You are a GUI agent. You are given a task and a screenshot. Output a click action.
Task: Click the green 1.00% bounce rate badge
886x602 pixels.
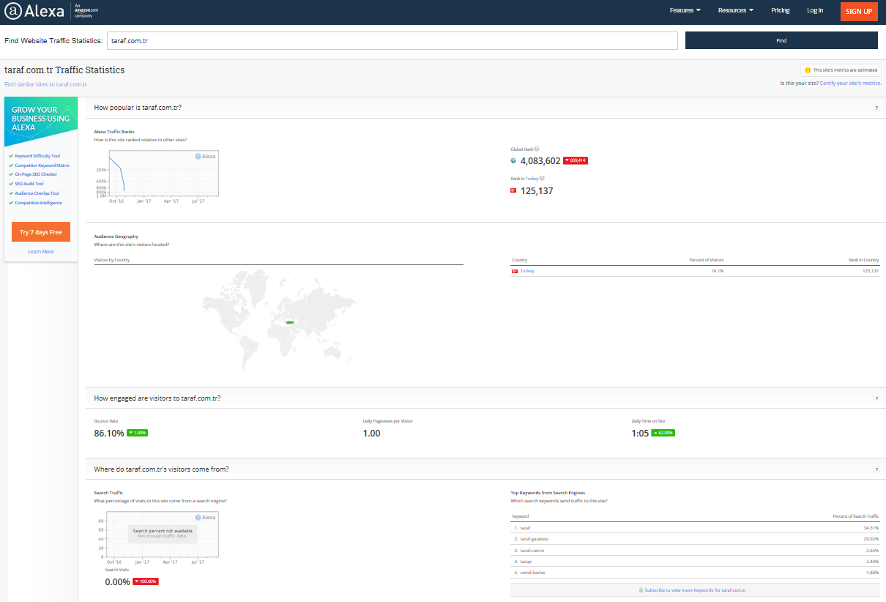[138, 433]
